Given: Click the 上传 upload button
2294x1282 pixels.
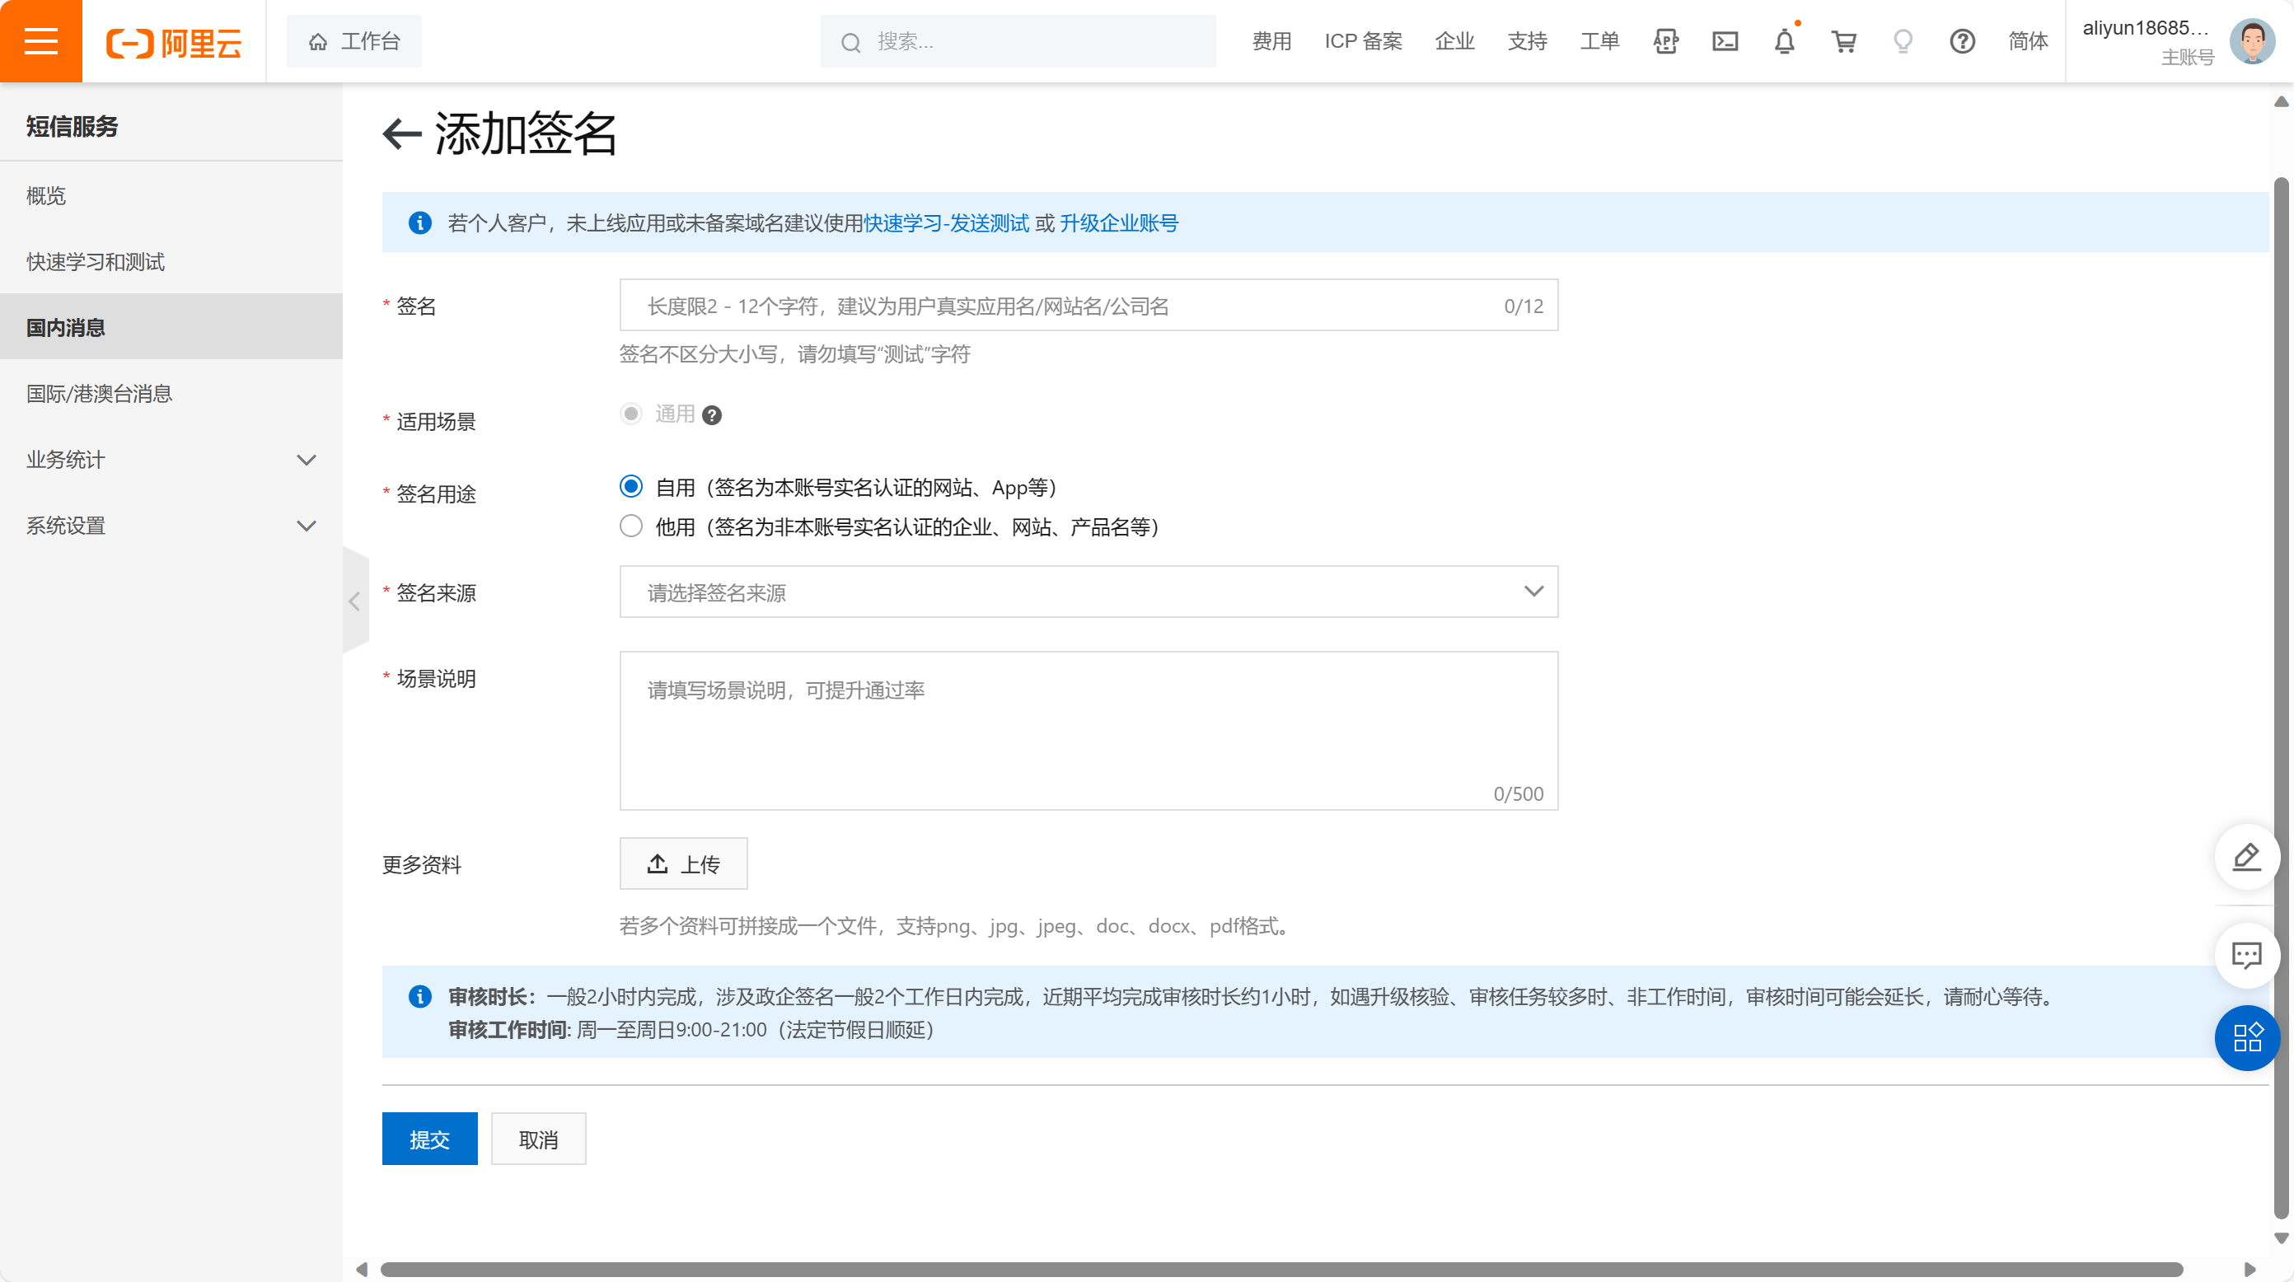Looking at the screenshot, I should (x=683, y=863).
